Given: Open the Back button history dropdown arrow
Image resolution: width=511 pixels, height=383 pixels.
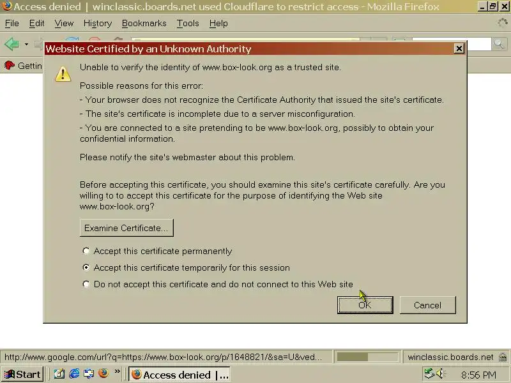Looking at the screenshot, I should click(26, 44).
